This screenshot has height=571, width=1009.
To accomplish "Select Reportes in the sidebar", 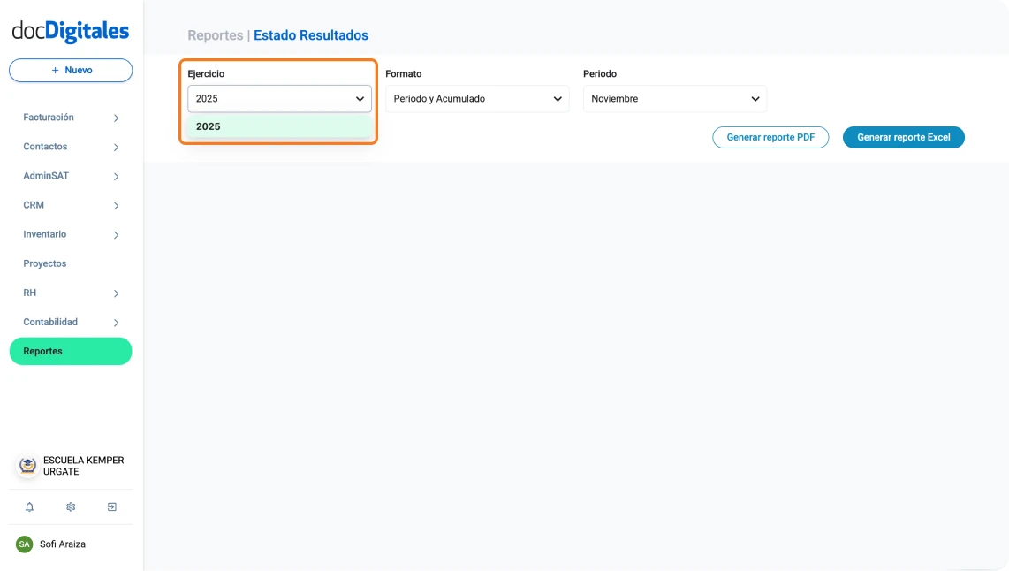I will (x=71, y=351).
